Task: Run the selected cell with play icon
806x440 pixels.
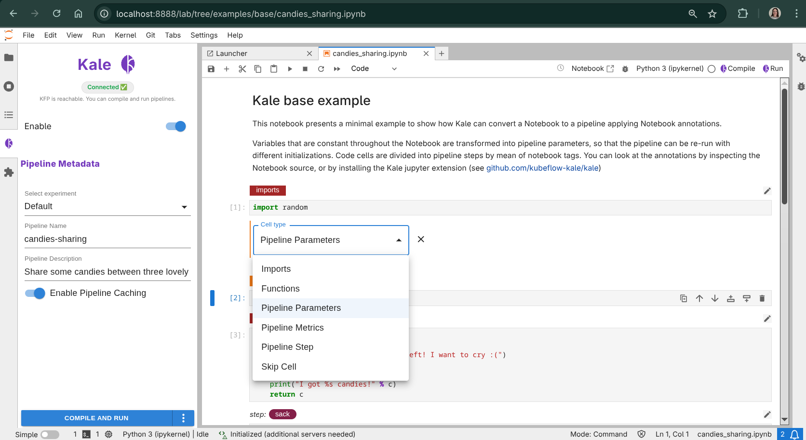Action: tap(290, 68)
